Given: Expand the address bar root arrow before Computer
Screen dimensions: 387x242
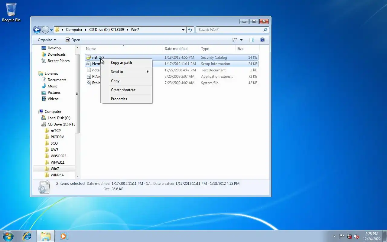Looking at the screenshot, I should [63, 30].
